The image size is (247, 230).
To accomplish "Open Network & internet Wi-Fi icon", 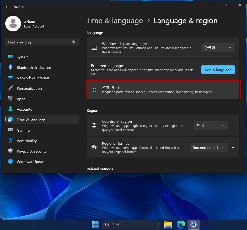I will [10, 77].
